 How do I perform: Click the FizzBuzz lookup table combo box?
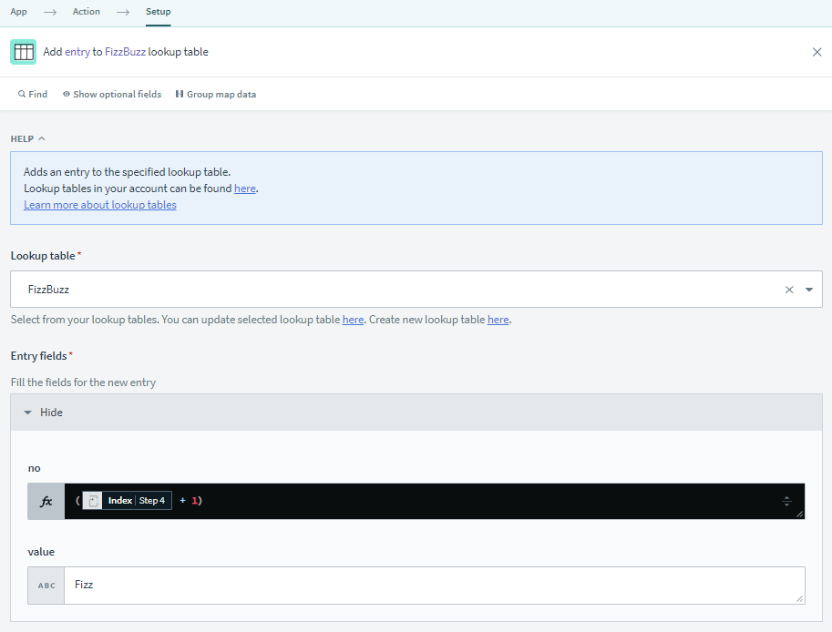pyautogui.click(x=416, y=289)
